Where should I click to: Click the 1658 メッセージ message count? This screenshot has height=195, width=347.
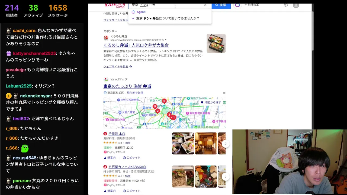click(58, 11)
